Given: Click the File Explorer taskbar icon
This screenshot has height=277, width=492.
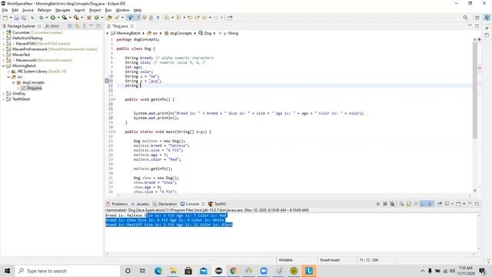Looking at the screenshot, I should 173,271.
